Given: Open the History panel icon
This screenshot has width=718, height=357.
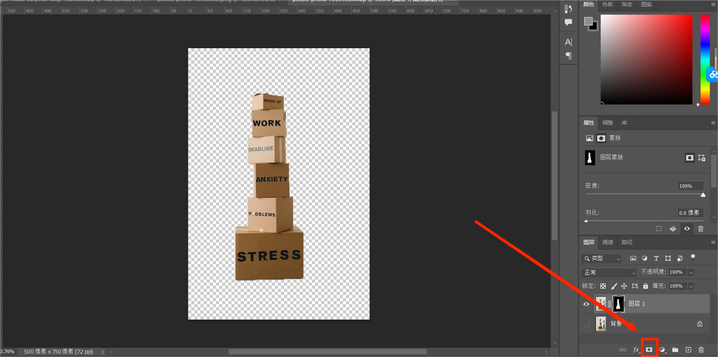Looking at the screenshot, I should coord(568,8).
